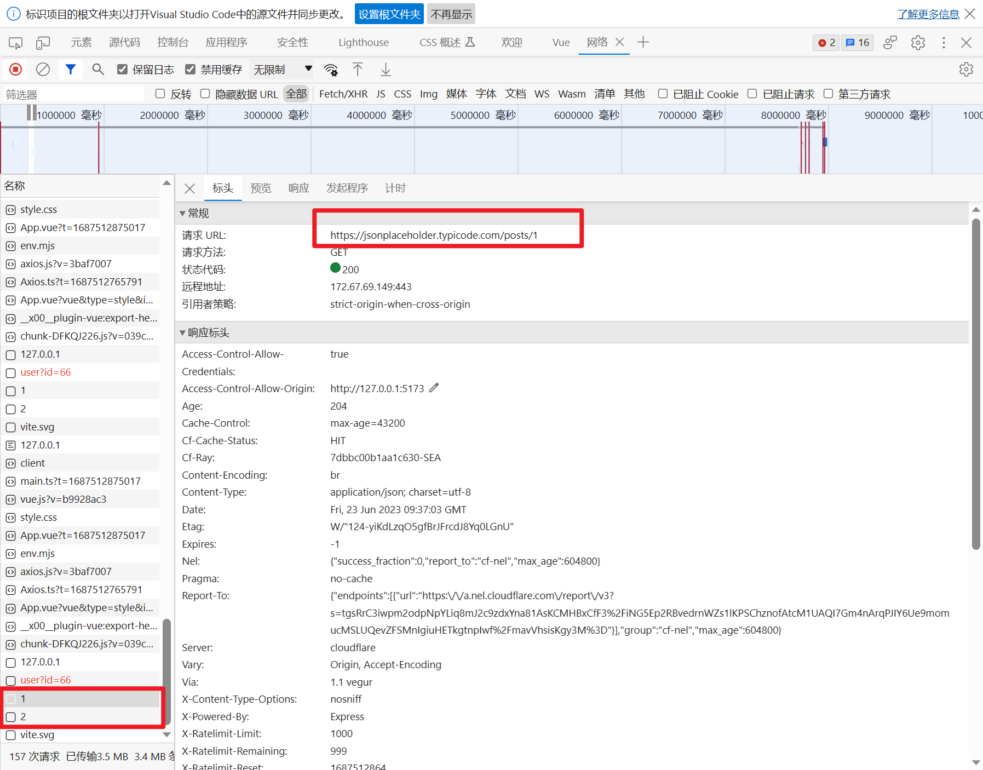
Task: Switch to the Response tab
Action: coord(298,188)
